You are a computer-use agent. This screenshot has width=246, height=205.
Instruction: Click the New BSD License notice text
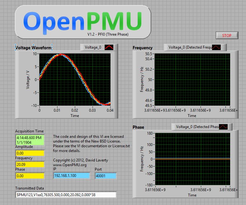(x=91, y=143)
